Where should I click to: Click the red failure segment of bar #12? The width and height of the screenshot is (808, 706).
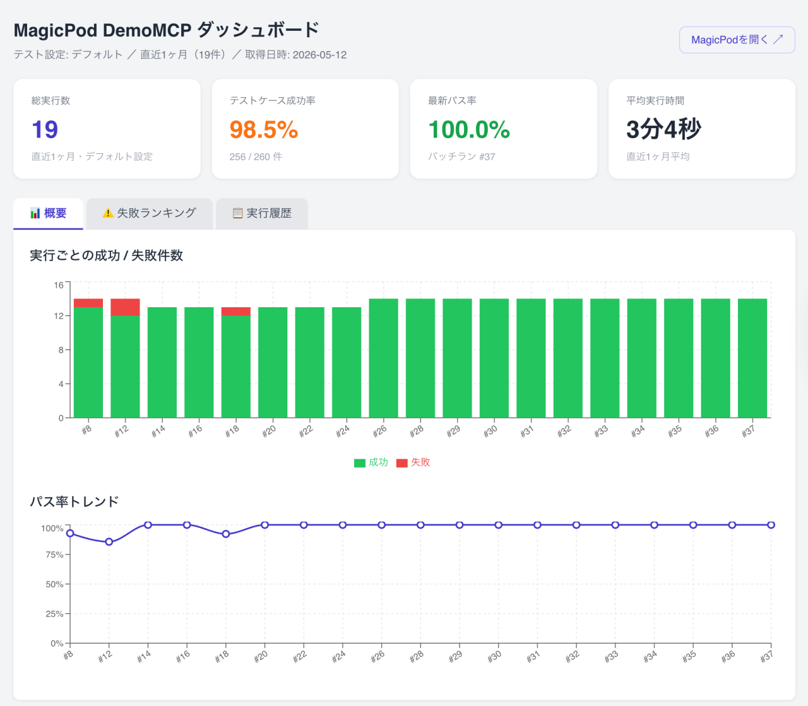(x=125, y=307)
